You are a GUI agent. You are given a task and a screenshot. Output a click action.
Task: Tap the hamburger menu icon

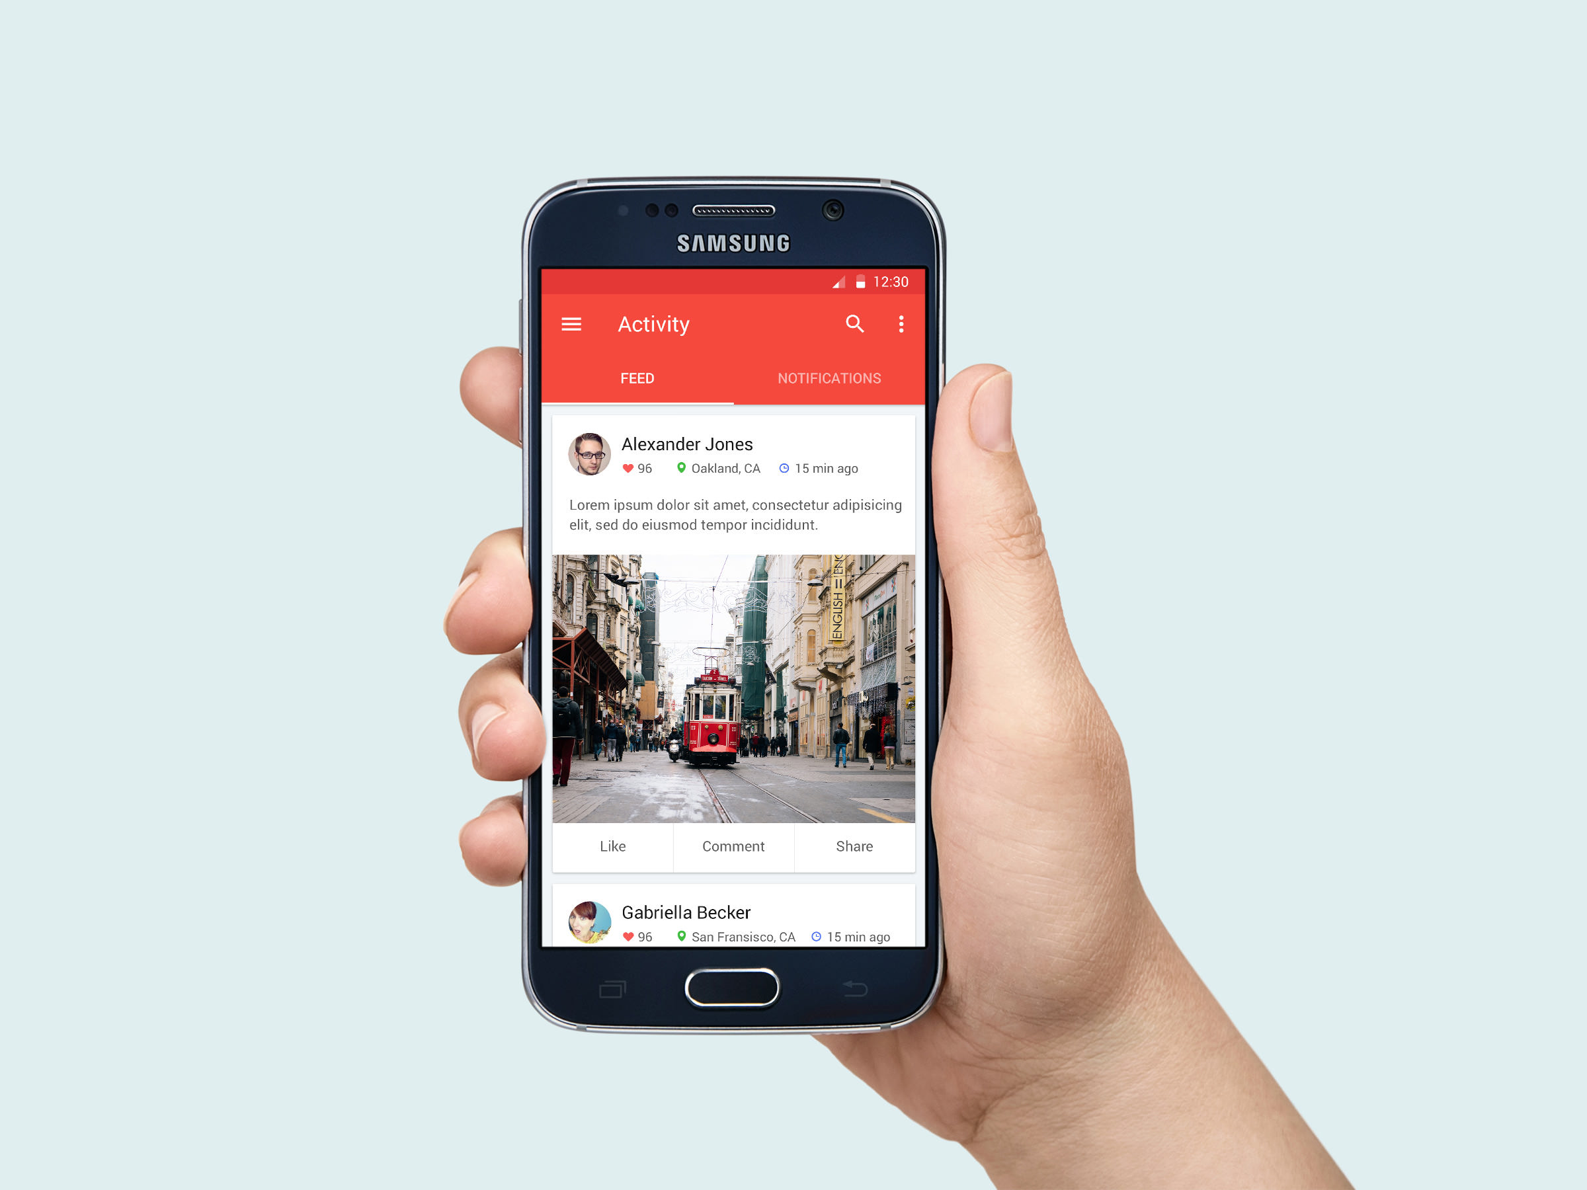coord(571,323)
